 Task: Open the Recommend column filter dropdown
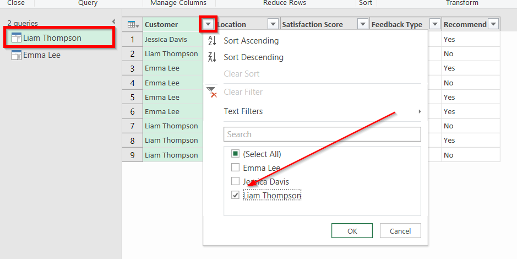(493, 24)
